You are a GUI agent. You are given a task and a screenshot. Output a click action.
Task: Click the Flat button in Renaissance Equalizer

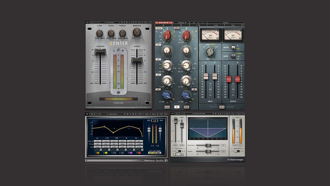161,114
